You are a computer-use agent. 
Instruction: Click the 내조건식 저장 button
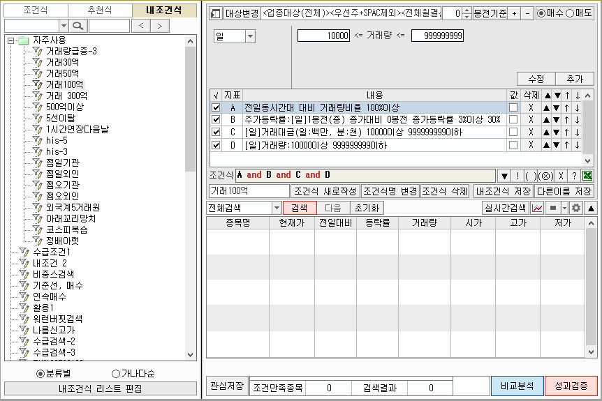pos(503,191)
